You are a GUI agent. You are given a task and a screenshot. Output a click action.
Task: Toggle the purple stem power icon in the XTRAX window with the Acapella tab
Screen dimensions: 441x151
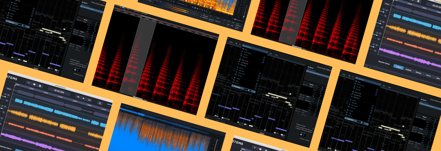point(375,50)
